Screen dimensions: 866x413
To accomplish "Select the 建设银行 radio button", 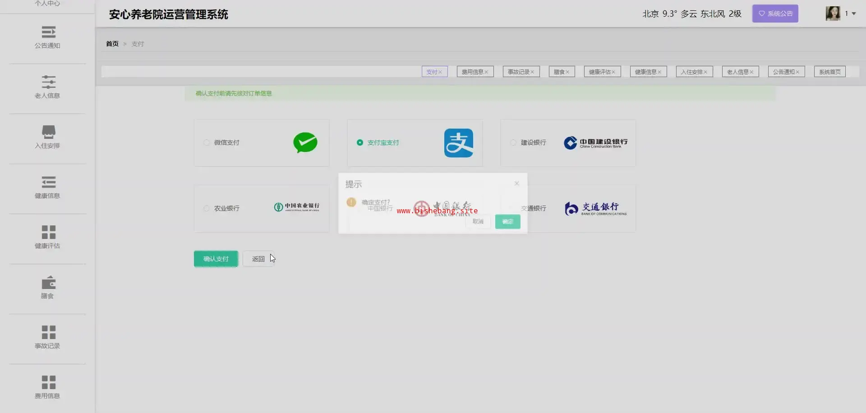I will pos(513,142).
